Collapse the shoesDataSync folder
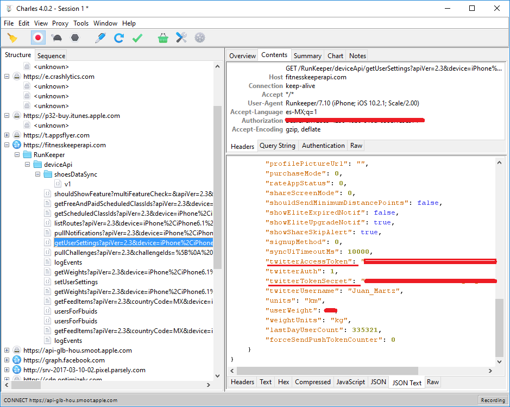This screenshot has height=407, width=510. 37,174
